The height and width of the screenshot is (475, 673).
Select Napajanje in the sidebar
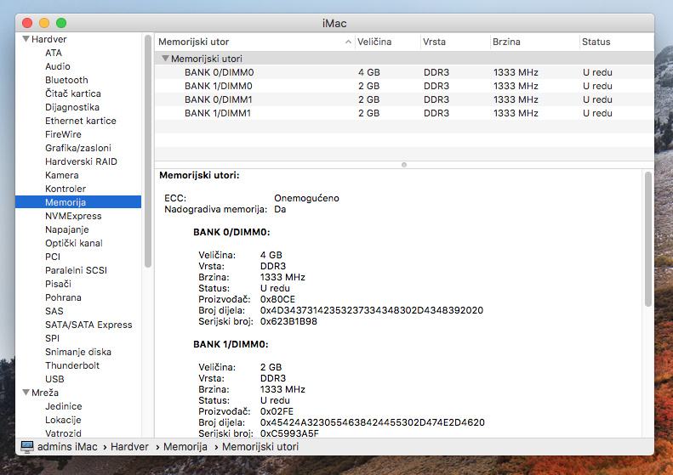click(x=67, y=229)
